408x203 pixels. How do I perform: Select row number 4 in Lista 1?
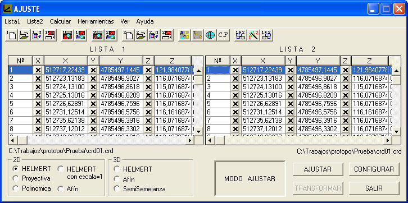(x=21, y=95)
